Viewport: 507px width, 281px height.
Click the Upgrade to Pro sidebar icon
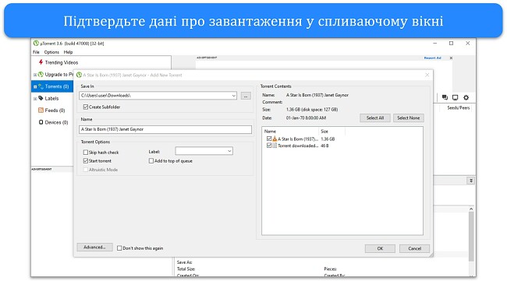41,75
